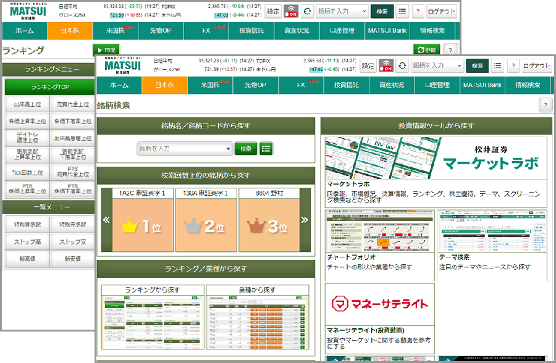Click the refresh icon in the back window header

pos(308,11)
